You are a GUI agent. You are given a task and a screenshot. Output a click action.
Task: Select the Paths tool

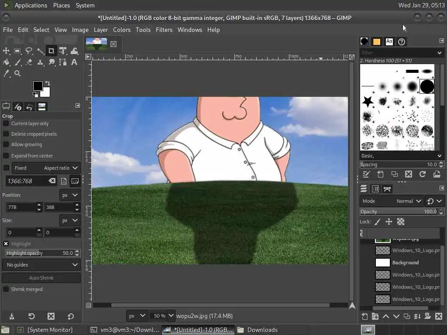63,62
